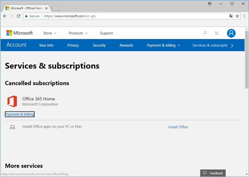Click the scrollbar down arrow

247,175
